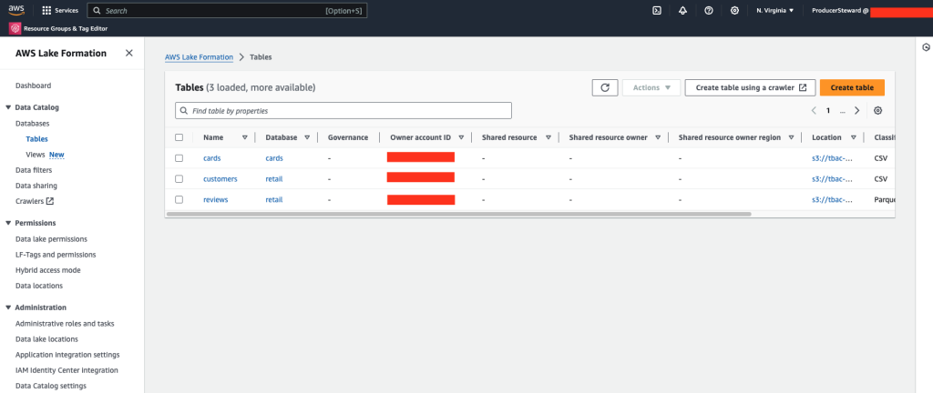Viewport: 933px width, 393px height.
Task: Check the cards table row checkbox
Action: point(179,158)
